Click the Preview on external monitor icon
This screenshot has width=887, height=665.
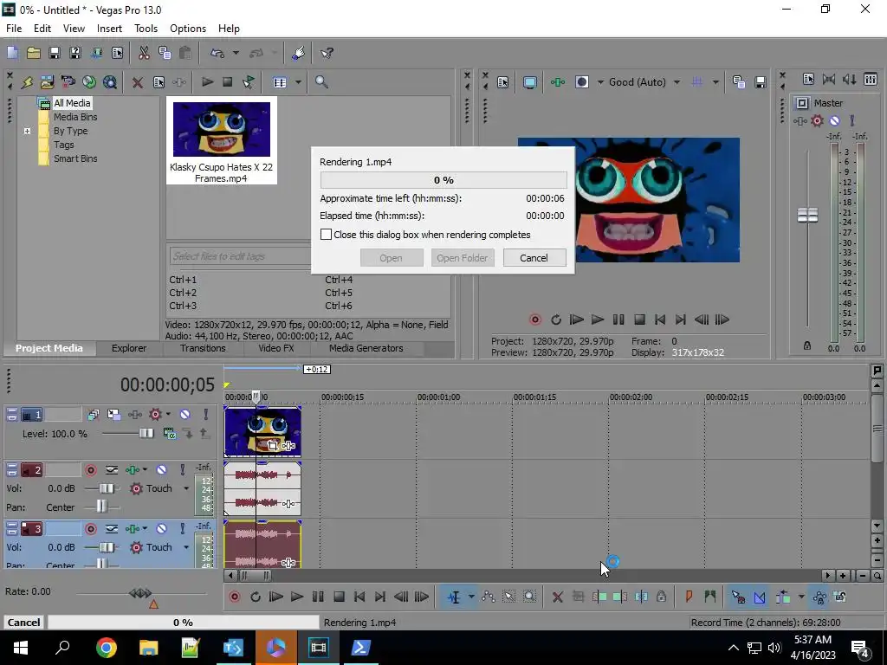(x=529, y=82)
